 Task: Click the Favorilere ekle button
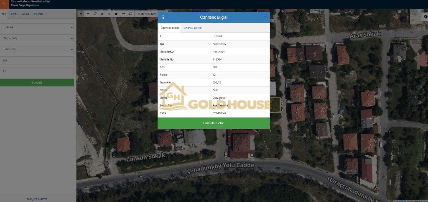213,123
